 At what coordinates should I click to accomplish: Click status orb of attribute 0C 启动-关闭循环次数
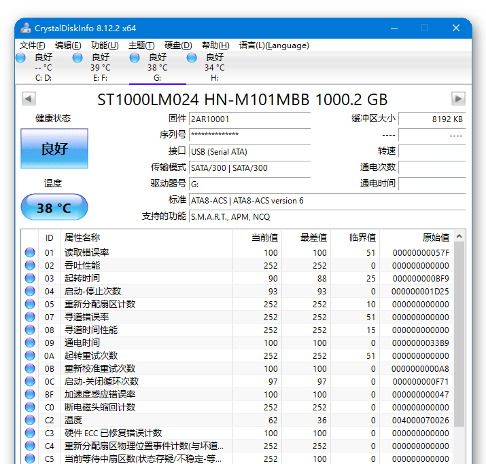point(30,381)
